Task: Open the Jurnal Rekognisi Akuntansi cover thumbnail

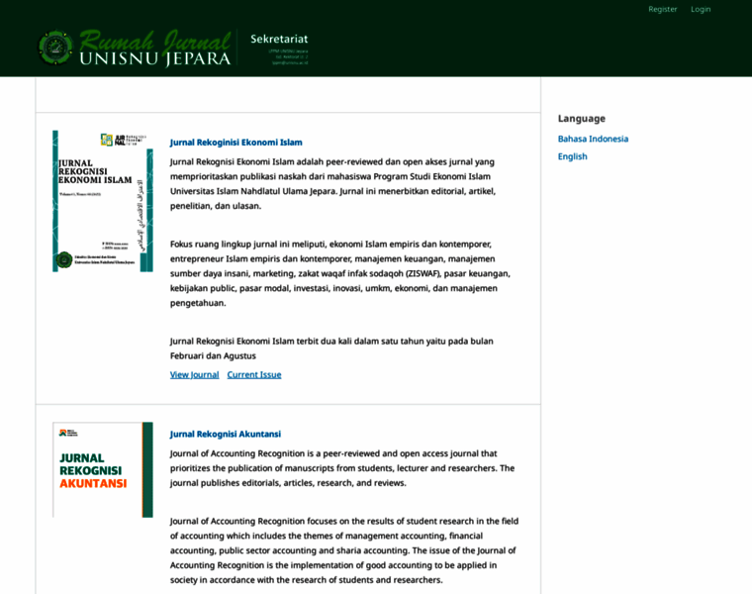Action: (103, 469)
